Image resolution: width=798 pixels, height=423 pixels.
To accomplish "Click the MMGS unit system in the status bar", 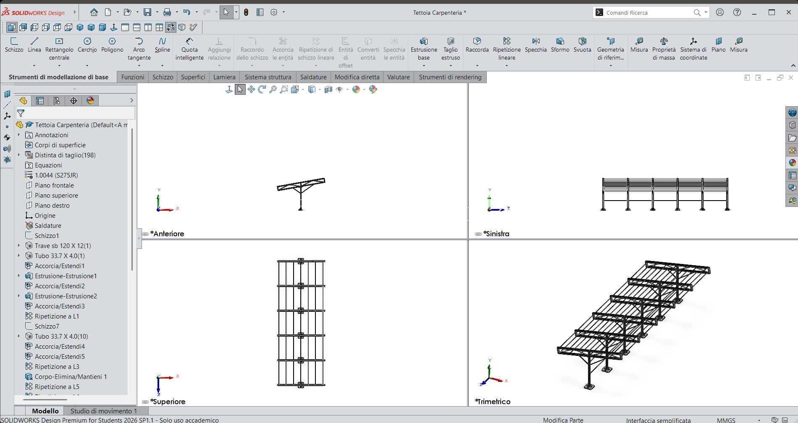I will tap(726, 420).
